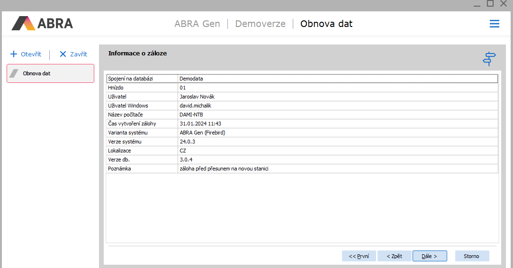Continue with Dále > button

430,256
